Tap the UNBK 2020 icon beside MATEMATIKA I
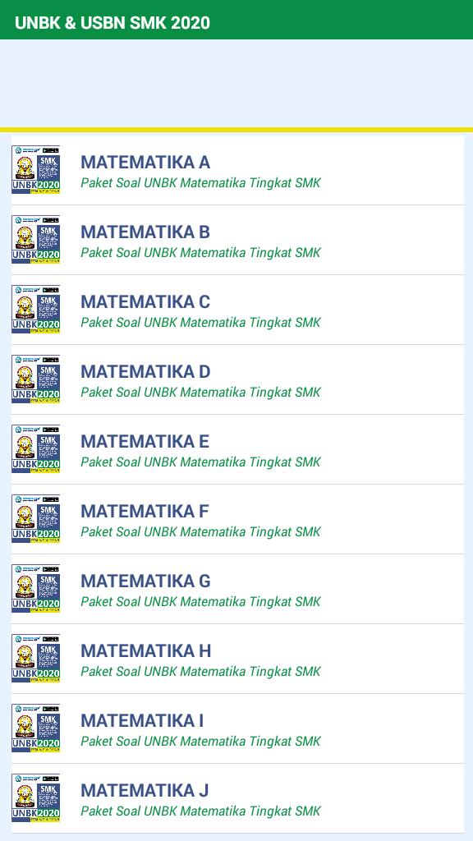This screenshot has height=841, width=473. [35, 728]
